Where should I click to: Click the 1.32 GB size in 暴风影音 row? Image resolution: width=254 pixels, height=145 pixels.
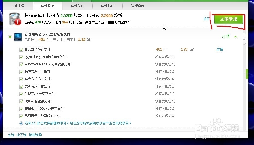pos(187,49)
